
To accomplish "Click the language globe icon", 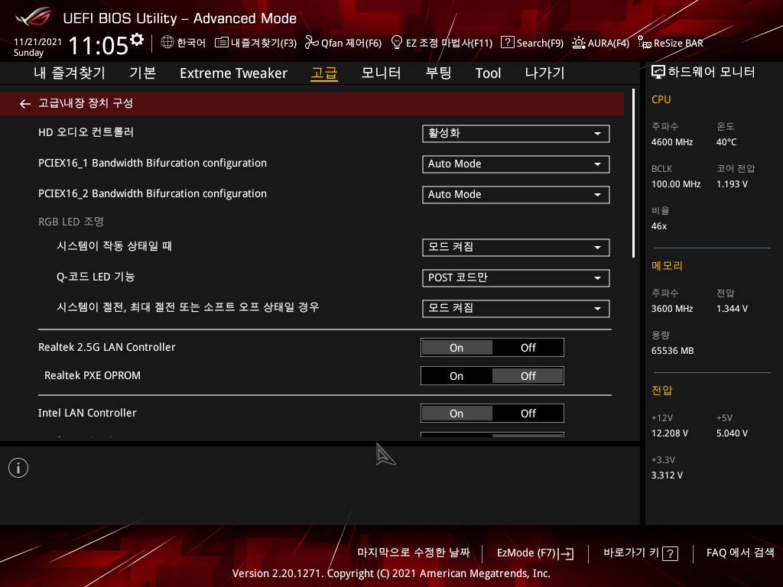I will coord(167,43).
